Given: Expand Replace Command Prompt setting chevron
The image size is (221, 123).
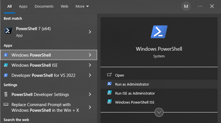Looking at the screenshot, I should 90,107.
